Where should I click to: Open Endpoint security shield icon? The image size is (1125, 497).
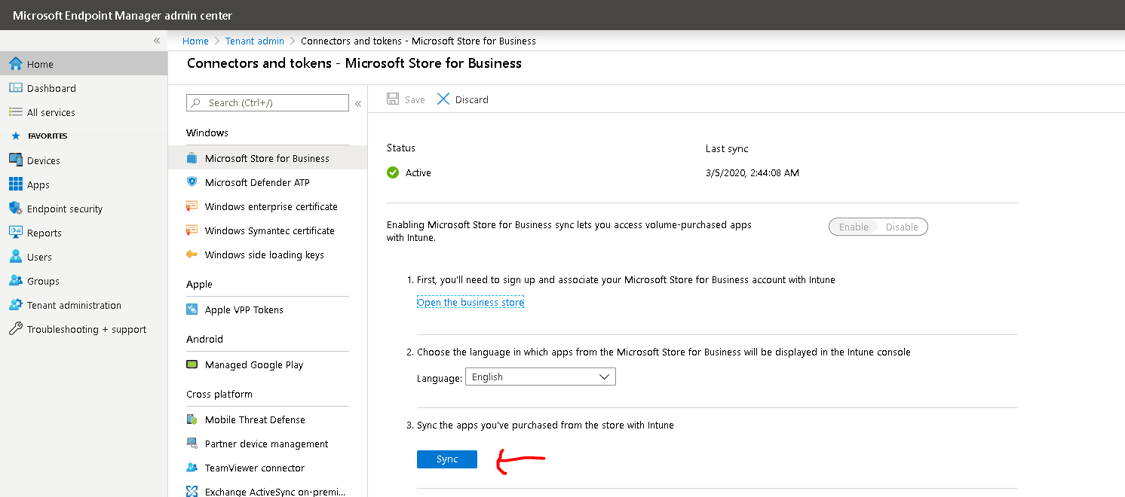pos(16,209)
